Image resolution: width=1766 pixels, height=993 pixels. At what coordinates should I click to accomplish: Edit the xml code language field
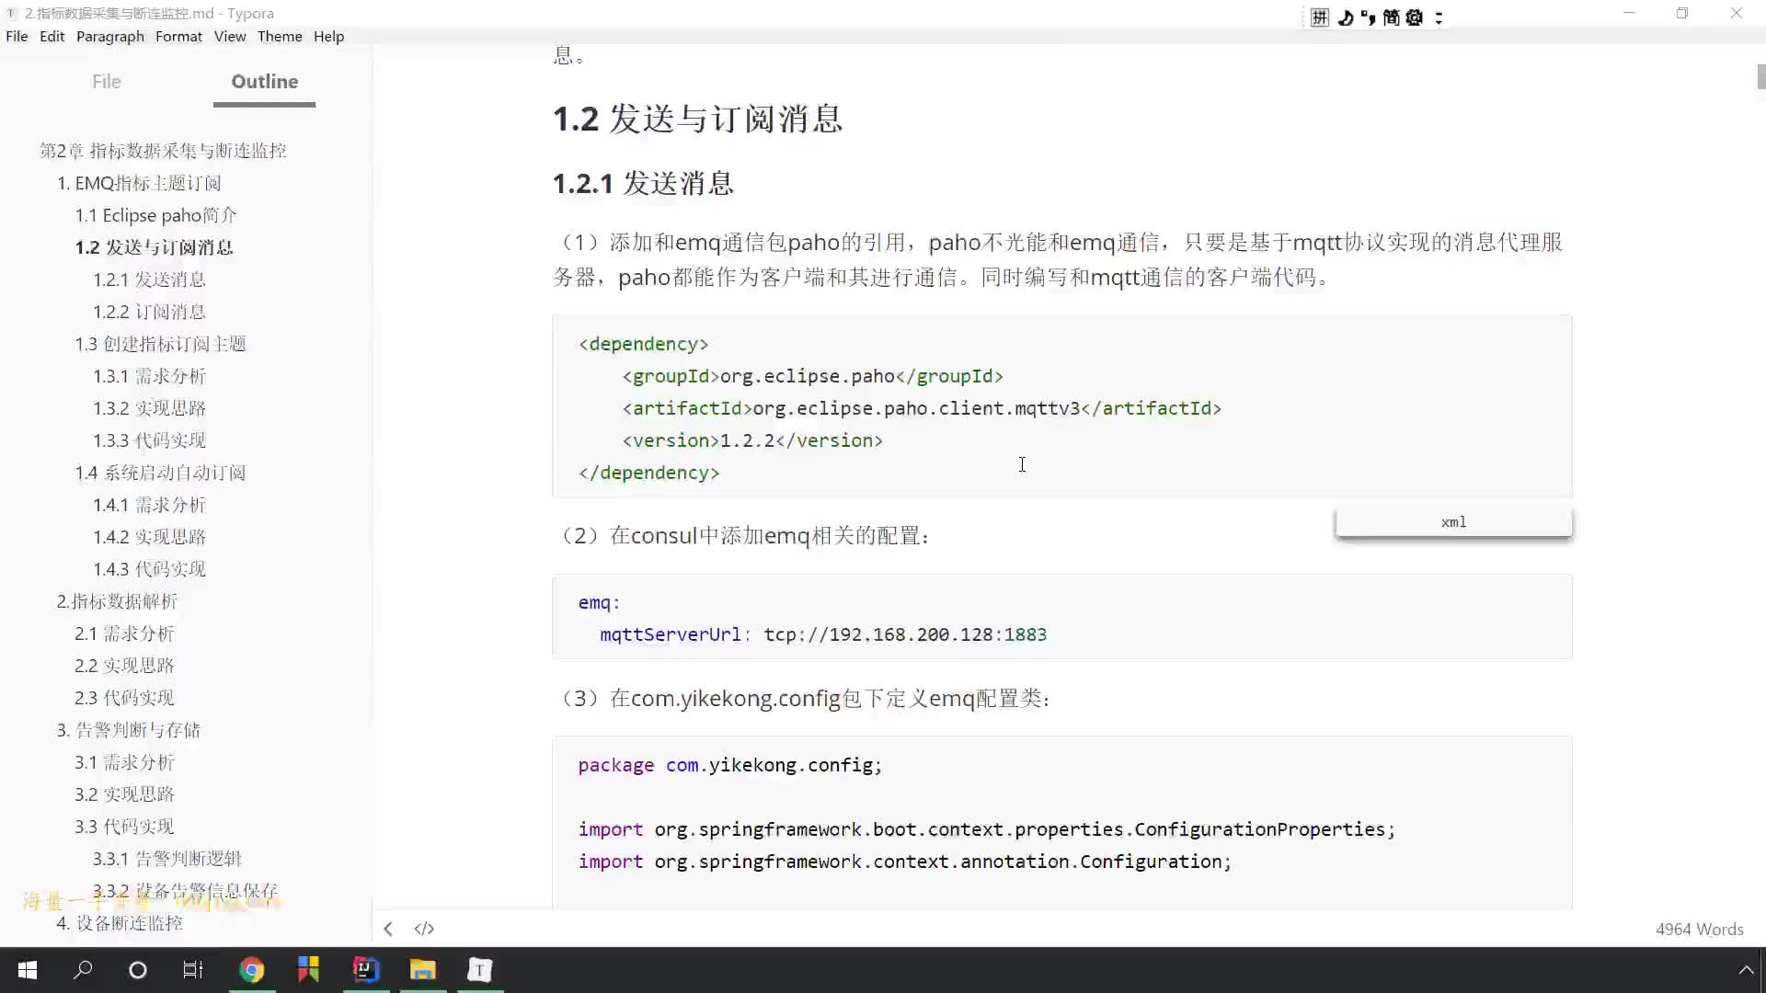point(1453,522)
